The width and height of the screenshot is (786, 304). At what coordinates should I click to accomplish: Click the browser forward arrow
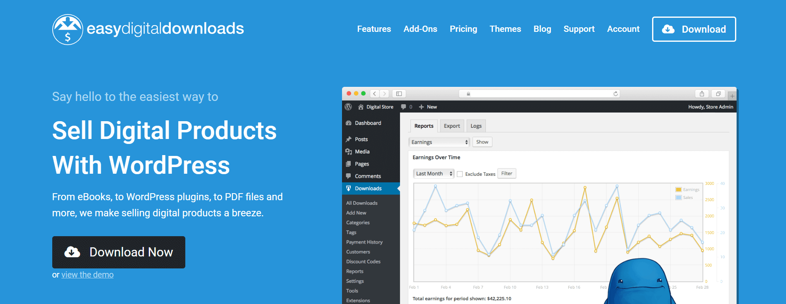(x=384, y=94)
